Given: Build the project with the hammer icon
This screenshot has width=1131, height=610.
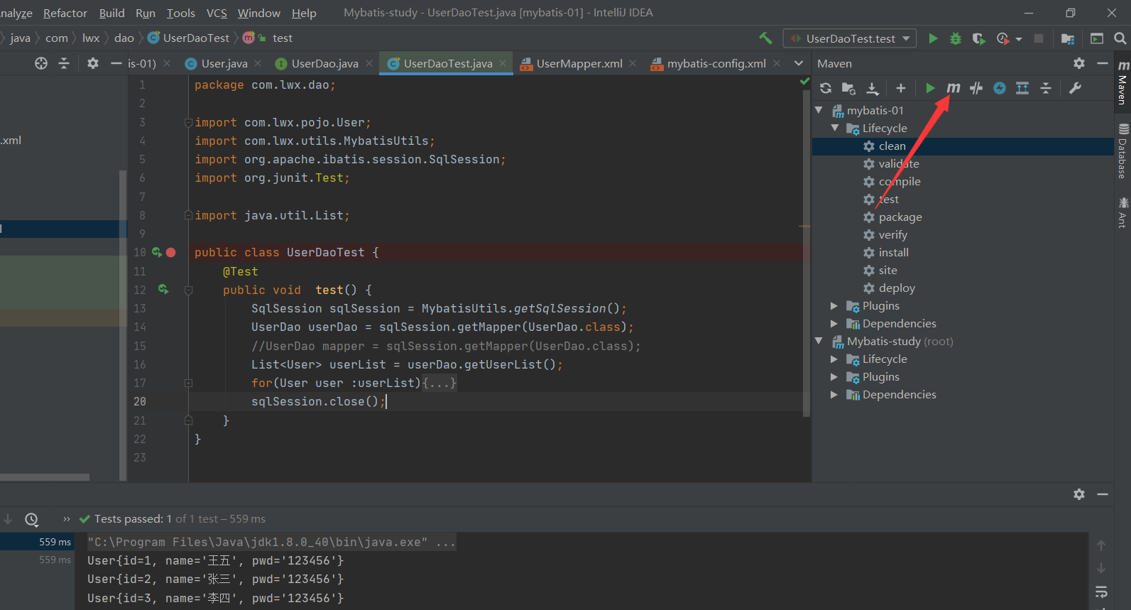Looking at the screenshot, I should click(765, 38).
